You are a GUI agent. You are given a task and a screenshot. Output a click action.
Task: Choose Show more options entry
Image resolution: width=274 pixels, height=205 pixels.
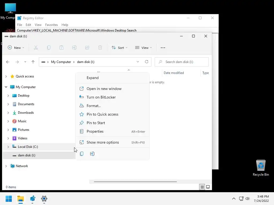[x=112, y=142]
